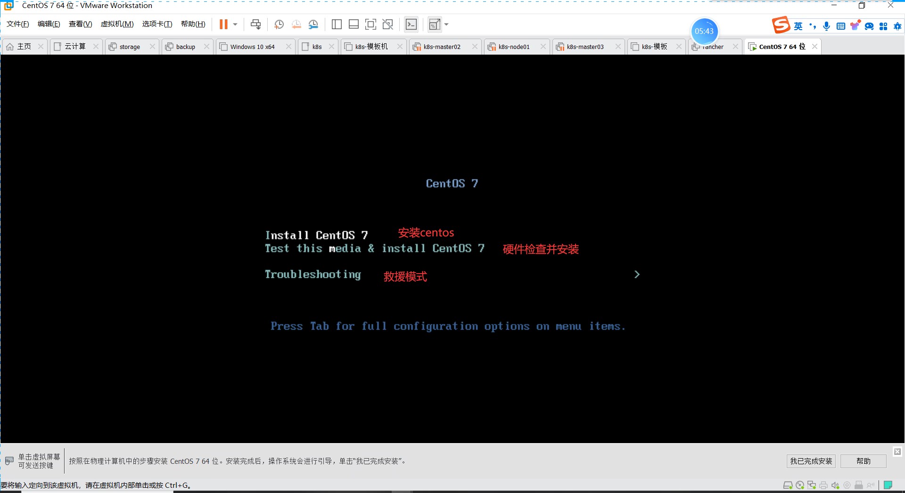Select Install CentOS 7 boot entry
Viewport: 905px width, 493px height.
pyautogui.click(x=316, y=235)
